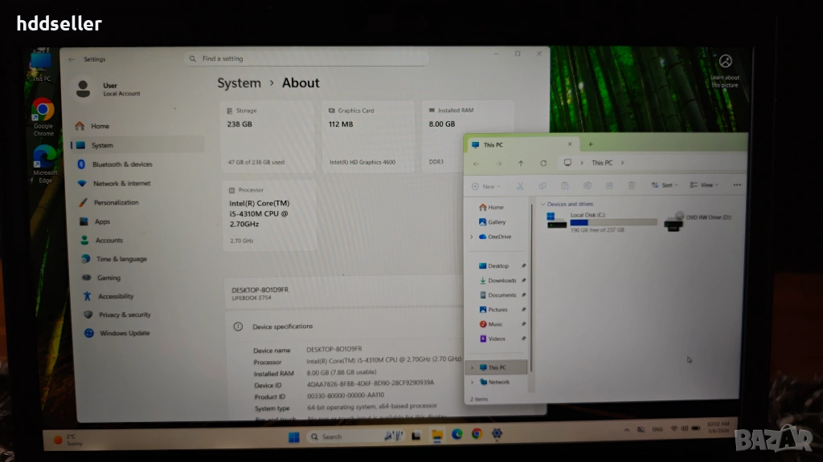Expand the OneDrive tree node
The width and height of the screenshot is (823, 462).
(x=471, y=237)
